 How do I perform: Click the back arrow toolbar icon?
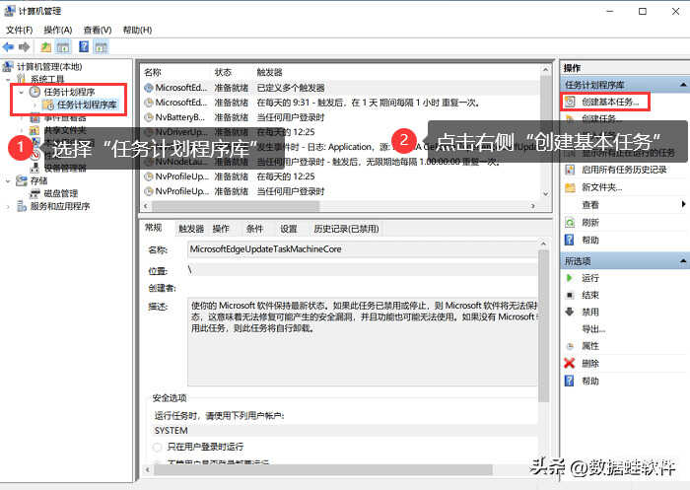point(8,46)
